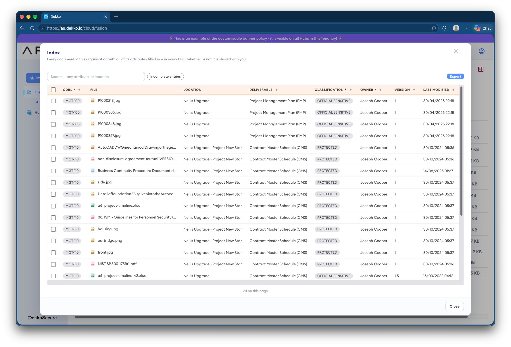Open the Copilot Chat button
This screenshot has width=511, height=347.
click(x=483, y=28)
